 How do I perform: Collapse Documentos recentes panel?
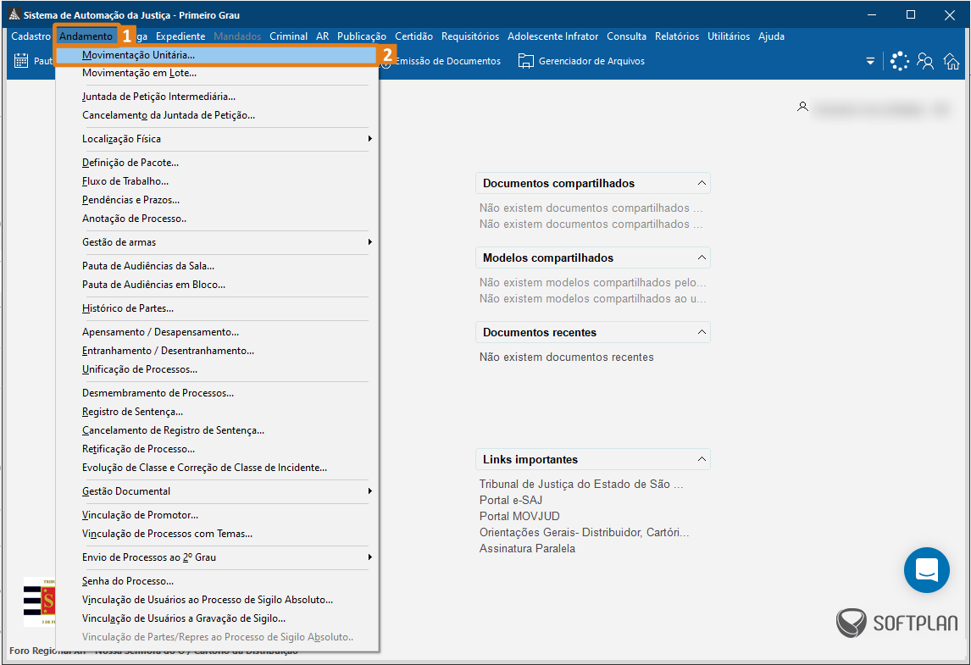pyautogui.click(x=702, y=332)
